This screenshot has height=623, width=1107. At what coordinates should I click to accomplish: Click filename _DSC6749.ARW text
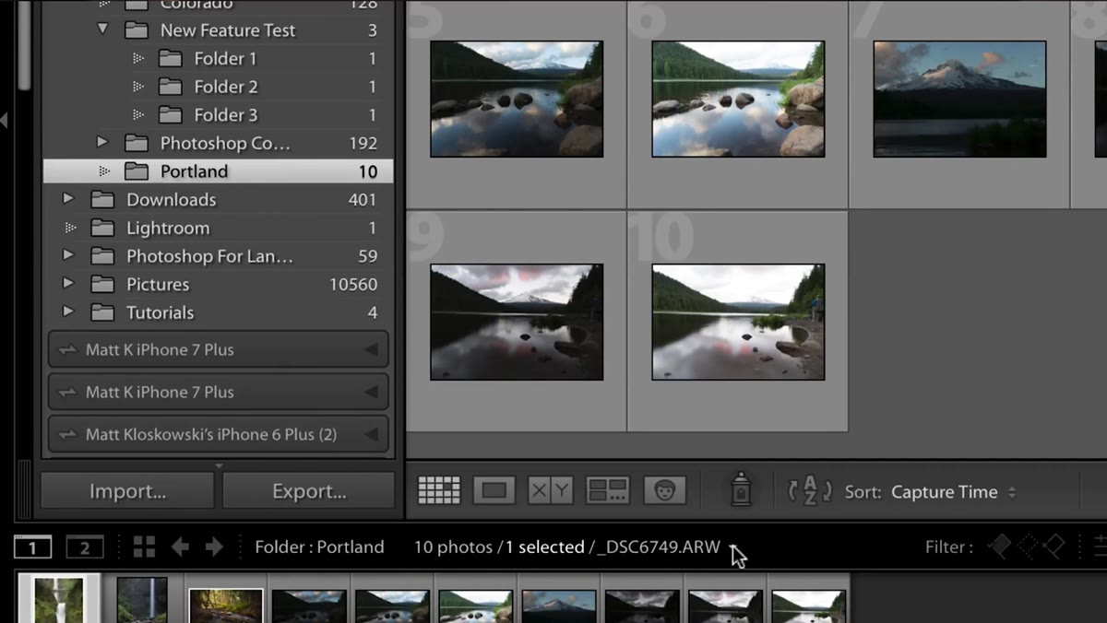(x=659, y=547)
